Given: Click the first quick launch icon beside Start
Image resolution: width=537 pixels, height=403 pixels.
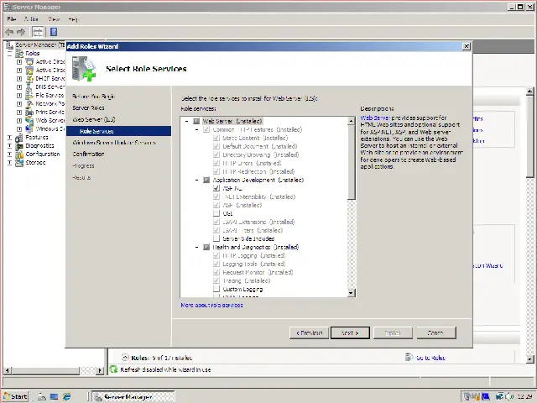Looking at the screenshot, I should [x=42, y=396].
